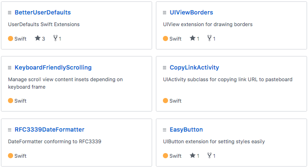This screenshot has height=168, width=308.
Task: Open EasyButton stargazers star icon
Action: coord(192,155)
